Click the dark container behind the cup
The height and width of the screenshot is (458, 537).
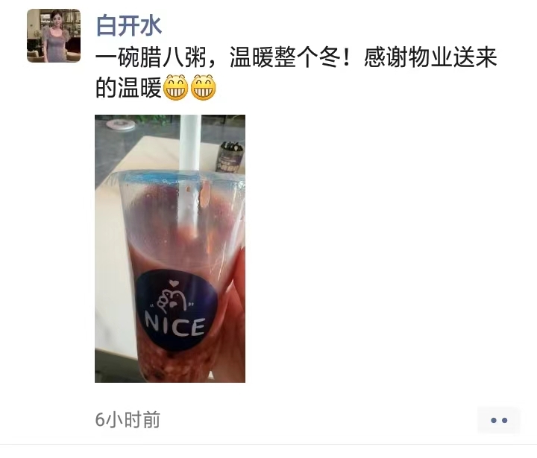[x=230, y=156]
